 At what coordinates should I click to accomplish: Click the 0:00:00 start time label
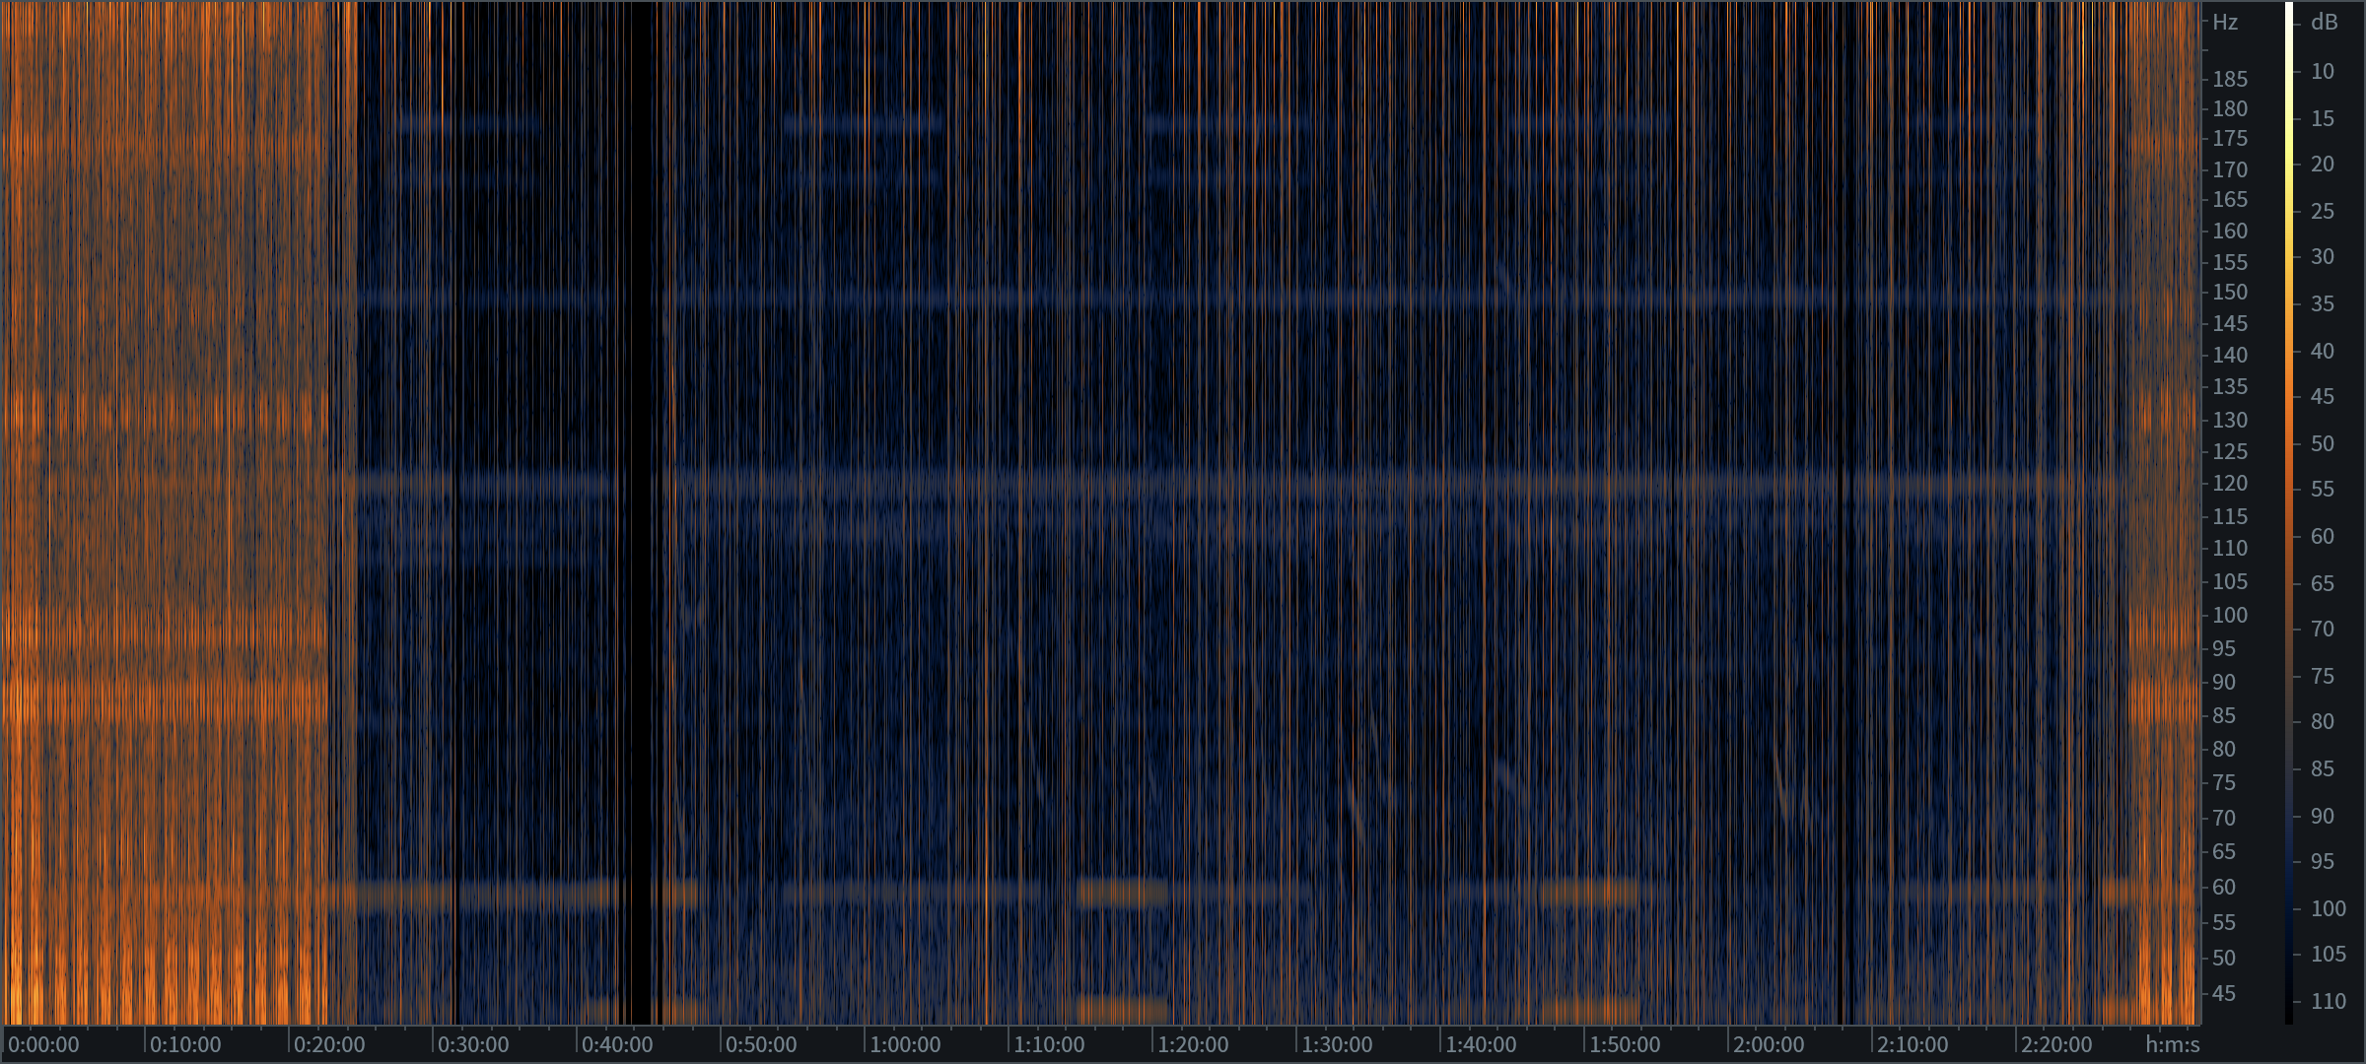[43, 1044]
